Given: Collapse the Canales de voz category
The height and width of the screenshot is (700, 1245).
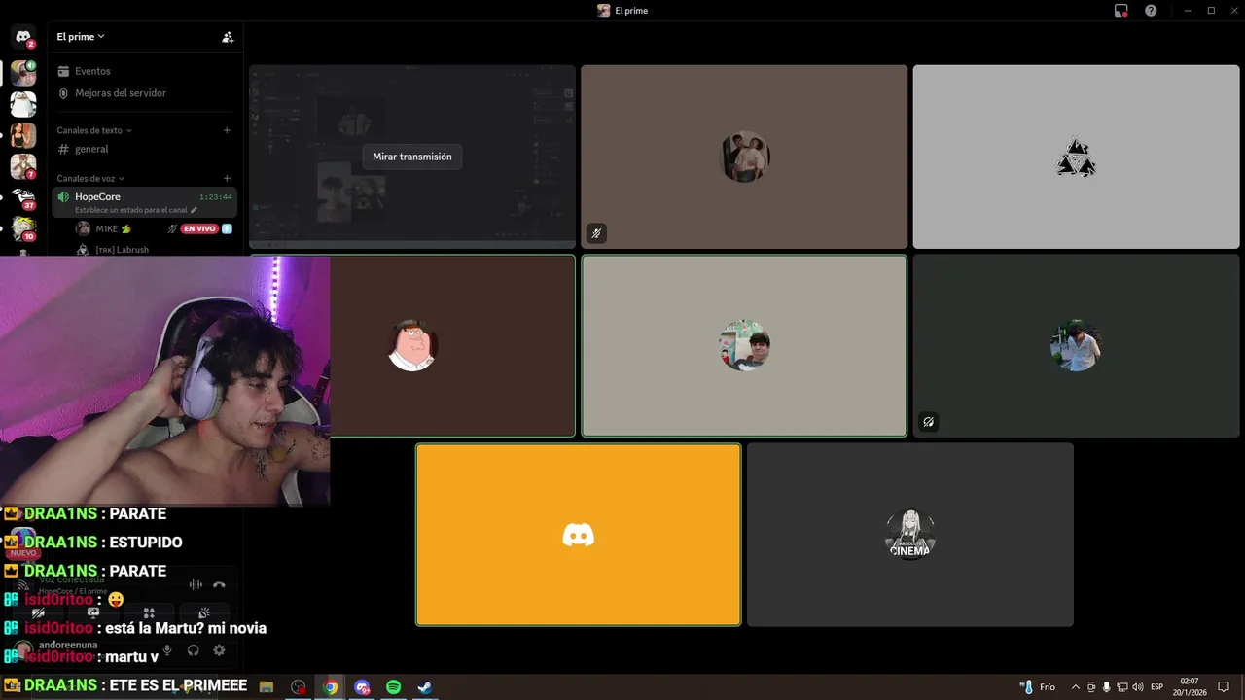Looking at the screenshot, I should click(x=90, y=179).
